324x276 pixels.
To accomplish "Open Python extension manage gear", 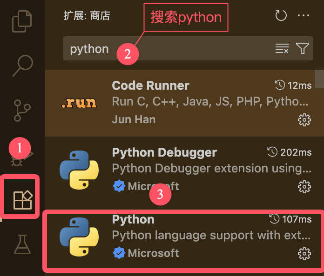I will click(x=304, y=254).
